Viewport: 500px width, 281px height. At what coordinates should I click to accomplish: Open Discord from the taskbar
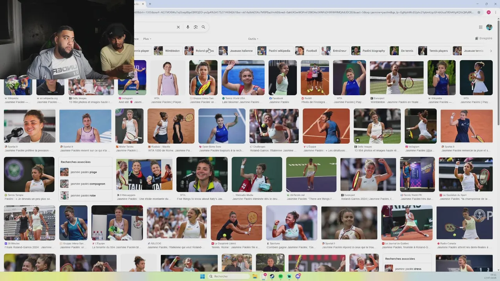pos(298,276)
